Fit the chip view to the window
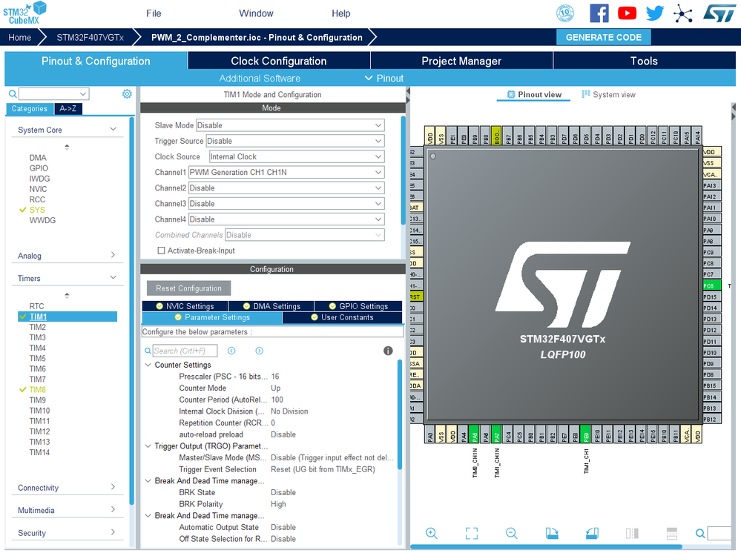 pos(471,533)
